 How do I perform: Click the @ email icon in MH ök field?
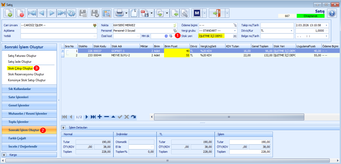[x=166, y=36]
